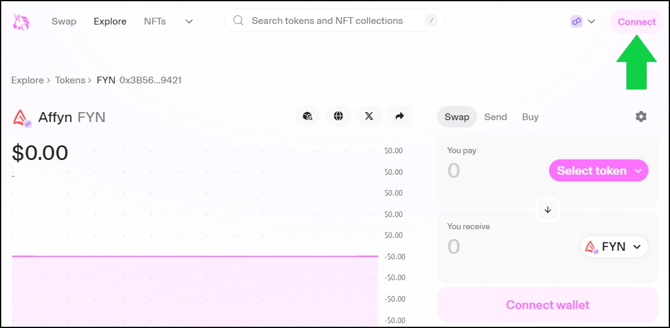The width and height of the screenshot is (670, 328).
Task: Open the block explorer icon for FYN
Action: point(308,116)
